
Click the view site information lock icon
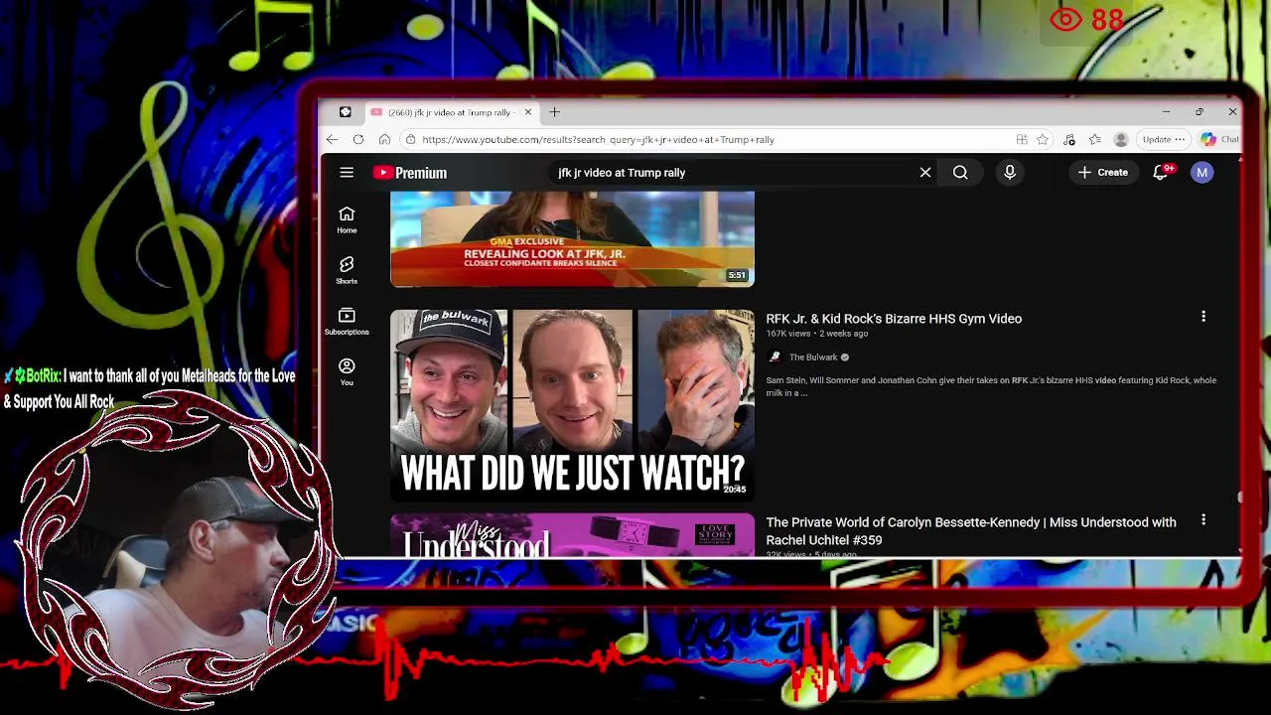point(409,140)
